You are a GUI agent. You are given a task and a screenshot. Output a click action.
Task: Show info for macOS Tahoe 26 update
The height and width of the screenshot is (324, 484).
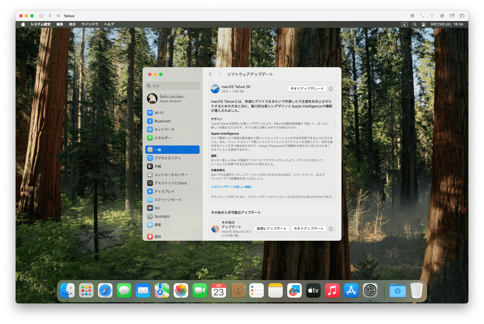coord(331,89)
